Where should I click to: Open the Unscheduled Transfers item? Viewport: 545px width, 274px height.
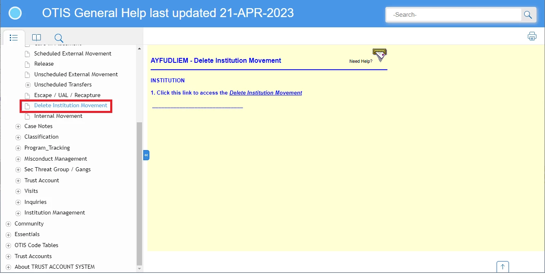click(63, 84)
